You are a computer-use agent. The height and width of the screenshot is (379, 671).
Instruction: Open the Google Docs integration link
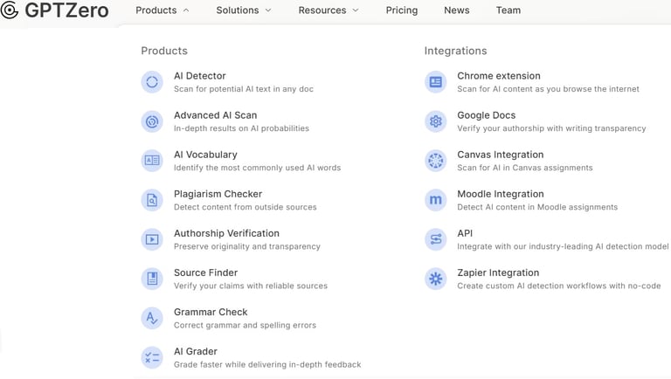tap(486, 115)
